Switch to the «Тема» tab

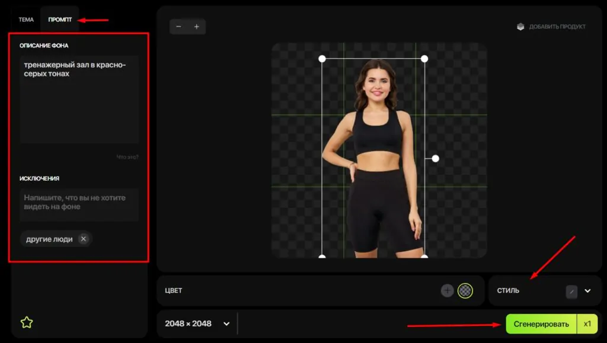tap(26, 20)
